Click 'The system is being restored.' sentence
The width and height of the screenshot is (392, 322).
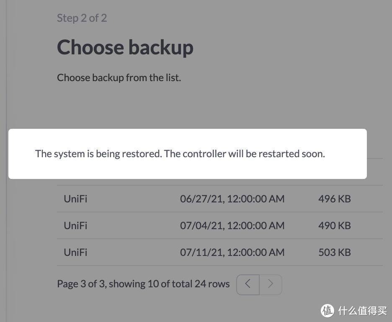click(98, 154)
